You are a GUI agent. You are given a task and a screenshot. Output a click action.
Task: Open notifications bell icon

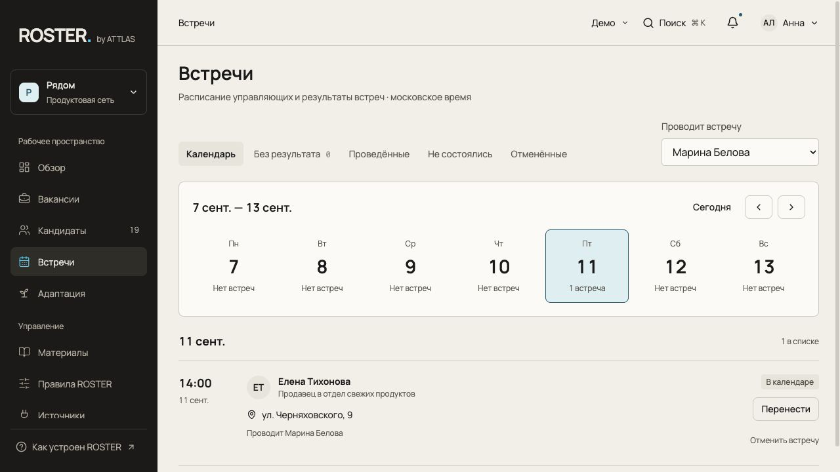(x=732, y=22)
